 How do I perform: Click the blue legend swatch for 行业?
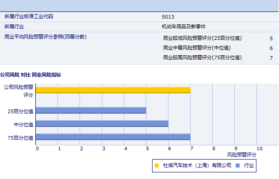(x=238, y=166)
